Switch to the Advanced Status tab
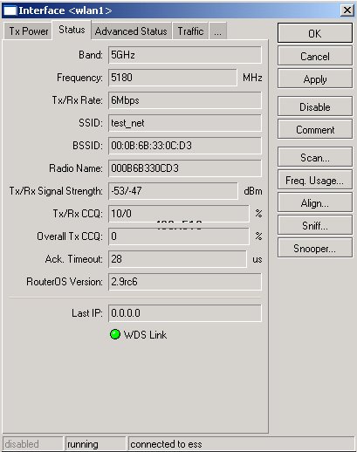This screenshot has height=452, width=357. click(x=131, y=31)
